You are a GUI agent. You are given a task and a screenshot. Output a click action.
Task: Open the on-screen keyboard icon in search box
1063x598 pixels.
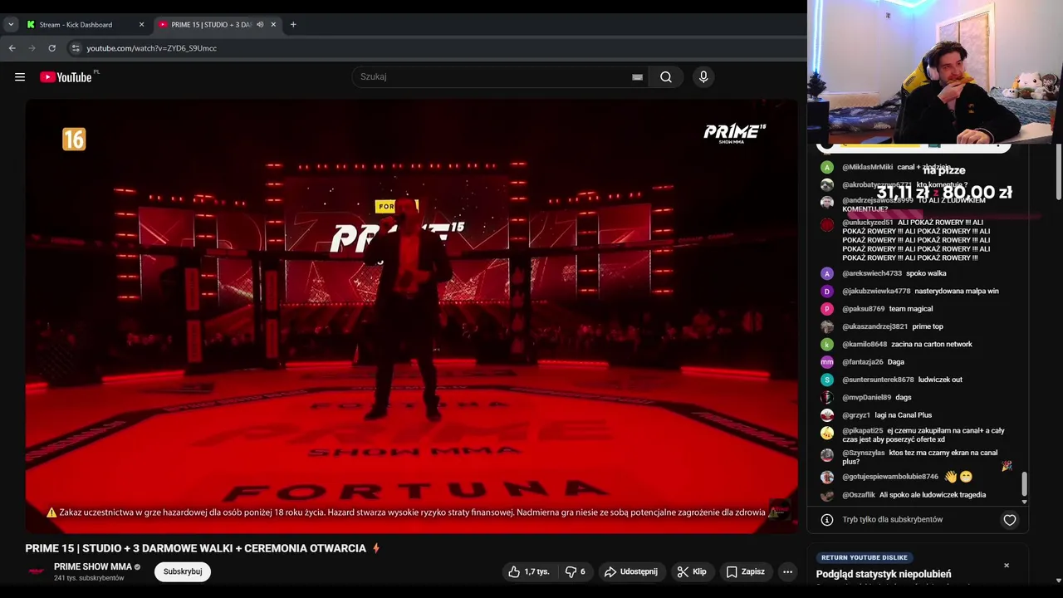pos(637,77)
